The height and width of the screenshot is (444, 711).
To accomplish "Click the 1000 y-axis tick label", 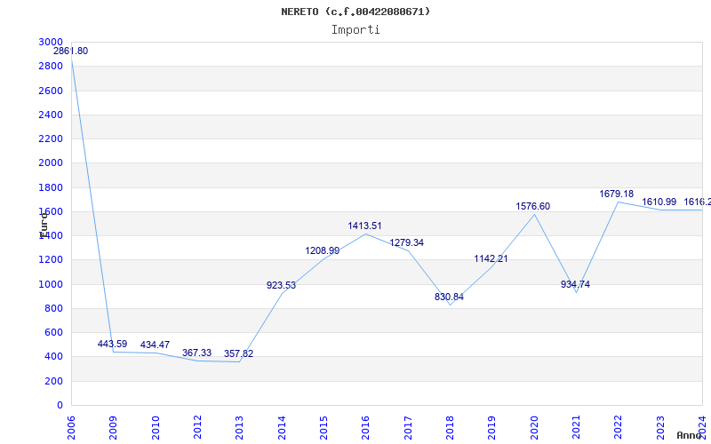I will [x=51, y=284].
